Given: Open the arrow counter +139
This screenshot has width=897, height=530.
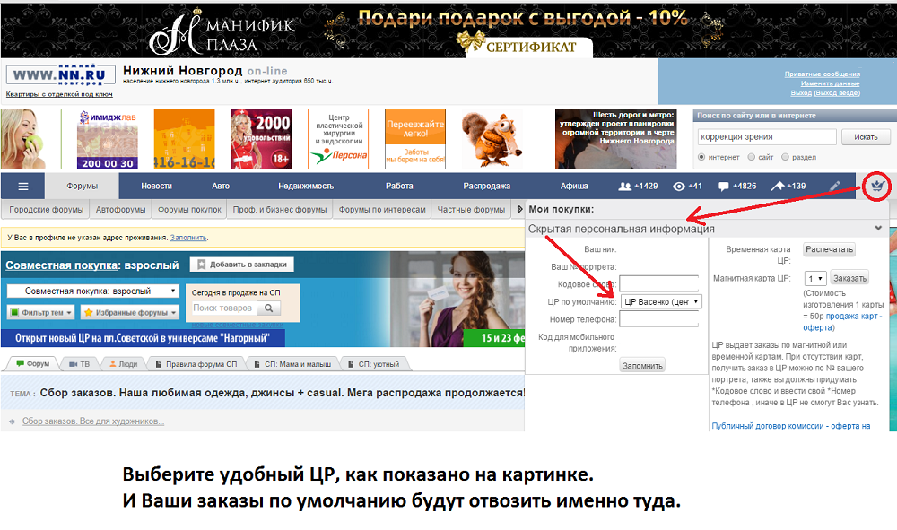Looking at the screenshot, I should [788, 186].
